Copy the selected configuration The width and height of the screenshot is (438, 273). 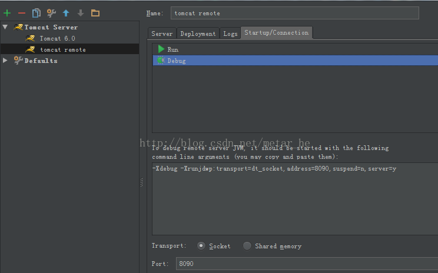tap(36, 13)
